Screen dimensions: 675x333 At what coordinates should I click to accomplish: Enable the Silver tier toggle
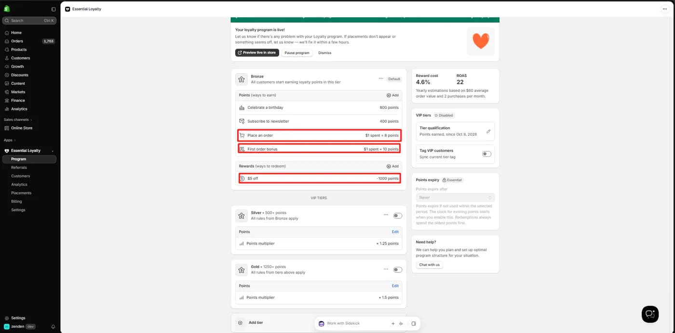click(x=398, y=216)
